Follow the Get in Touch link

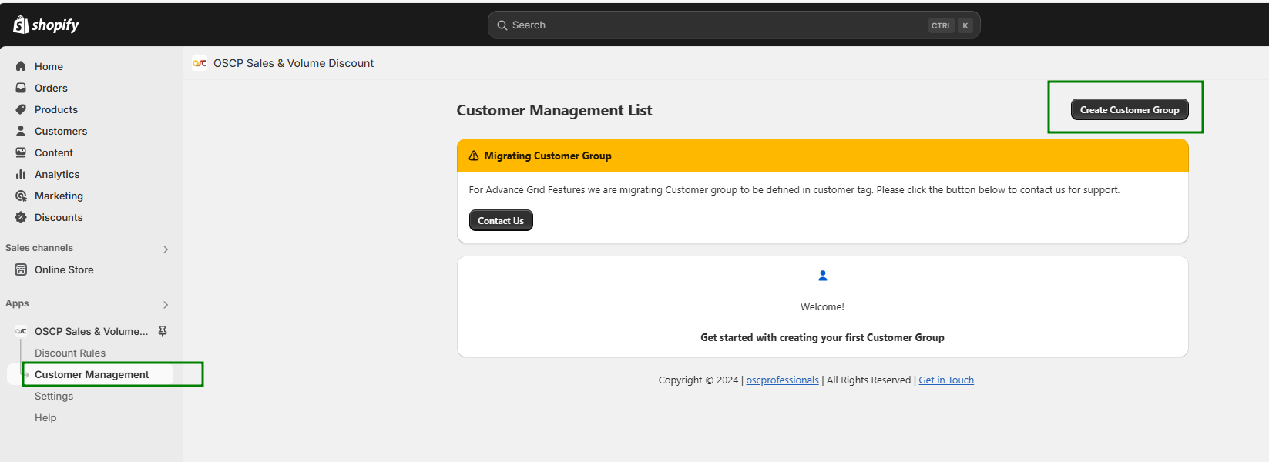tap(946, 380)
